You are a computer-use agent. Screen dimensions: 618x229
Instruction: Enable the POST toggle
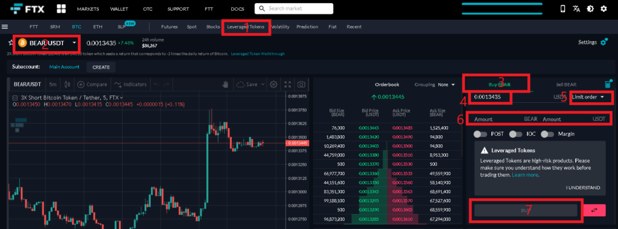tap(480, 134)
